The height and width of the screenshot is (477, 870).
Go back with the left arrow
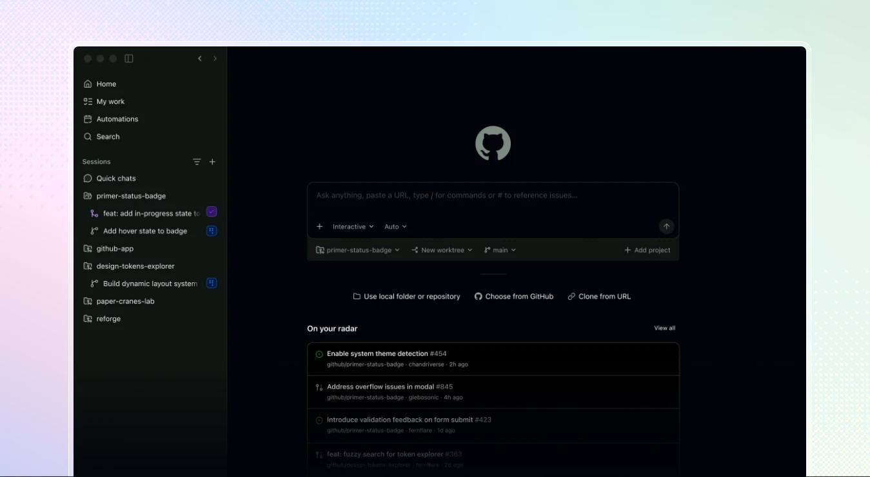click(x=200, y=59)
